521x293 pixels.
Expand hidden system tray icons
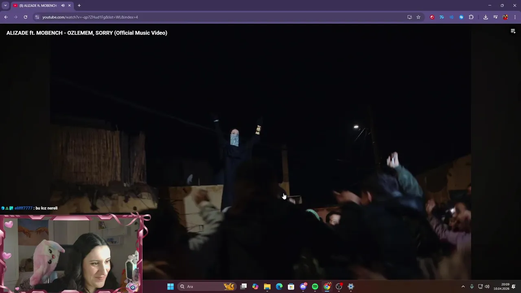(x=463, y=286)
